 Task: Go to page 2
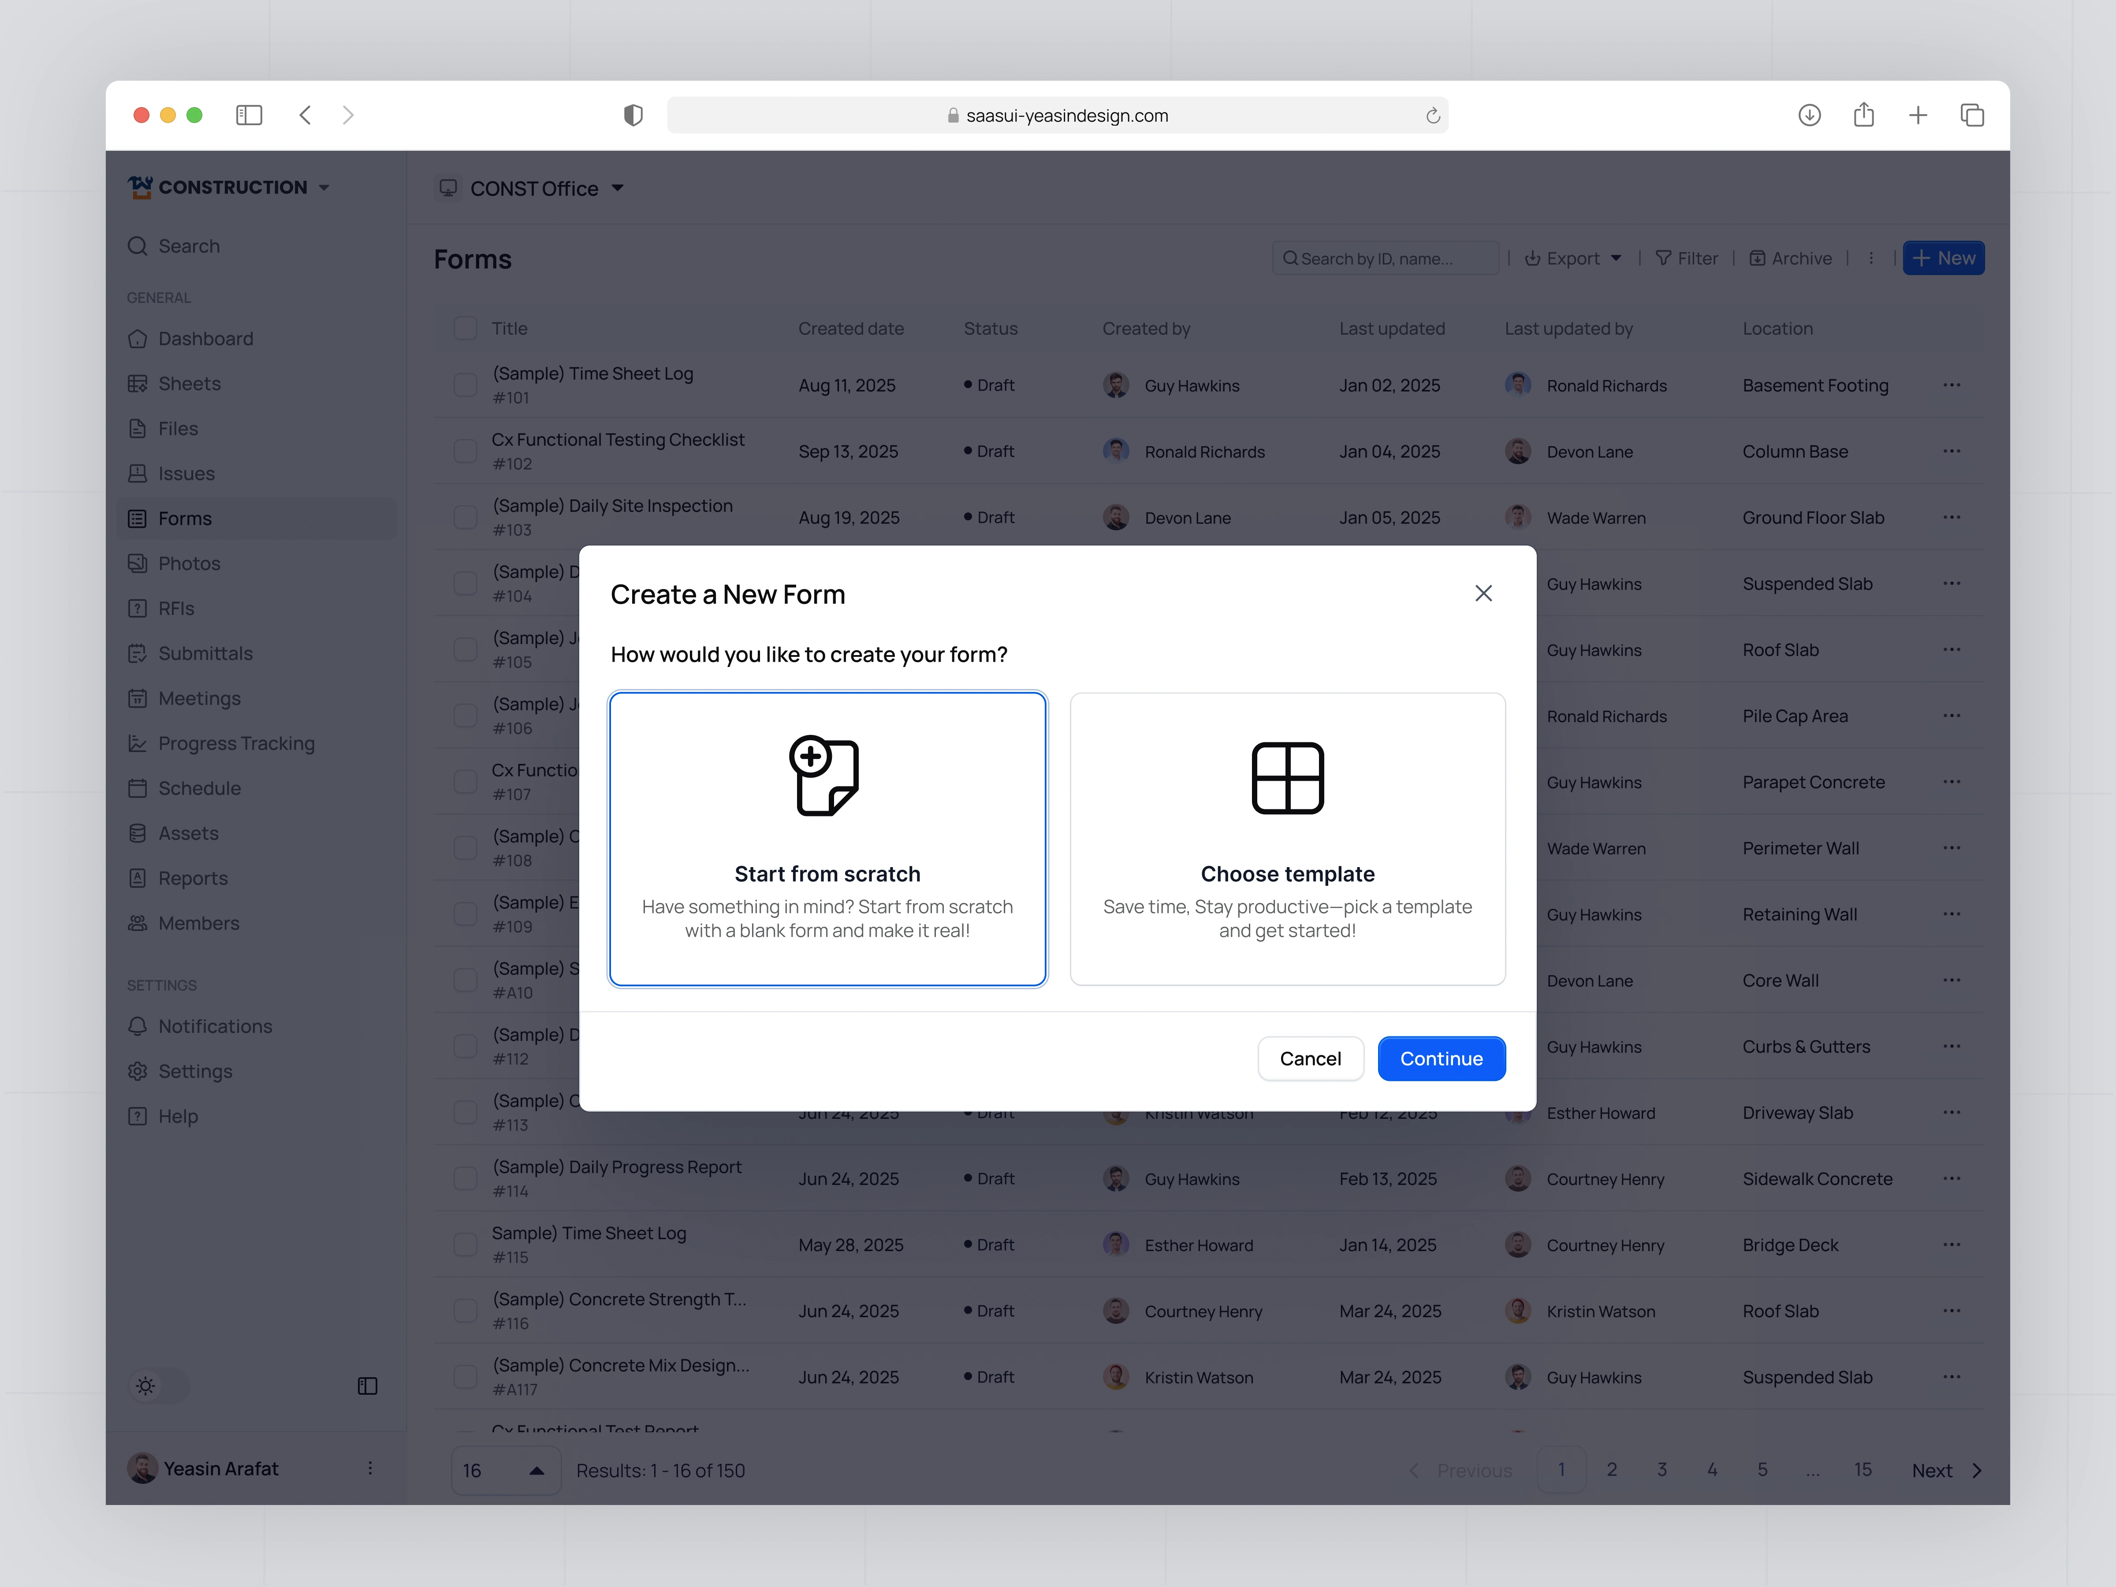[1612, 1469]
